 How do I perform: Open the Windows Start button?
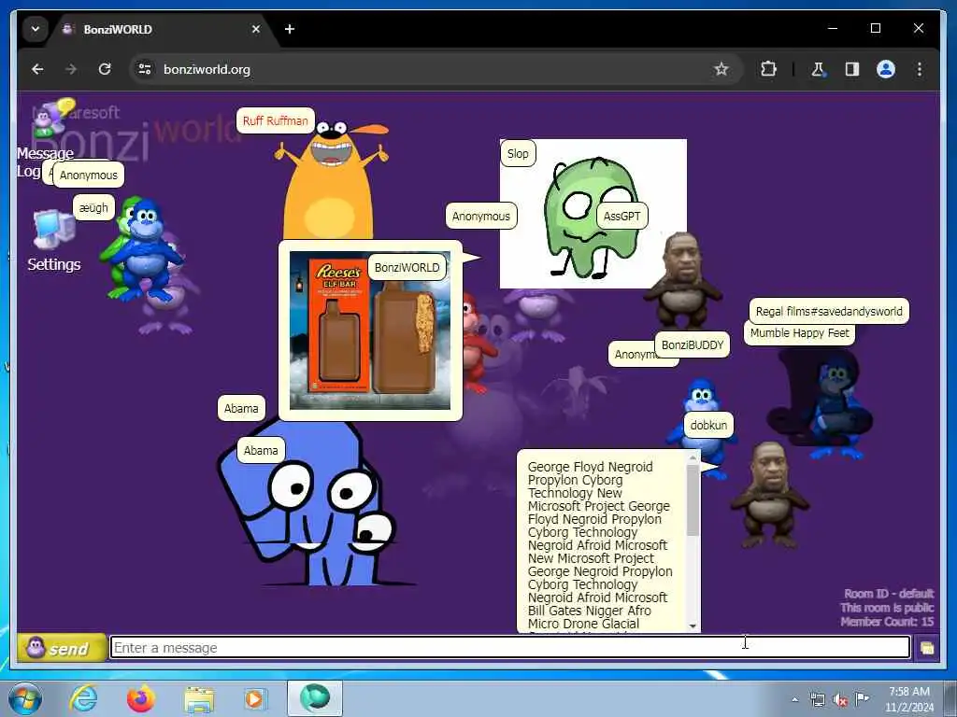(x=25, y=698)
